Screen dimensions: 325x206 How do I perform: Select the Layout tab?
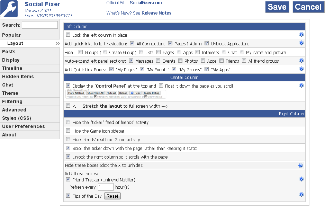point(30,43)
